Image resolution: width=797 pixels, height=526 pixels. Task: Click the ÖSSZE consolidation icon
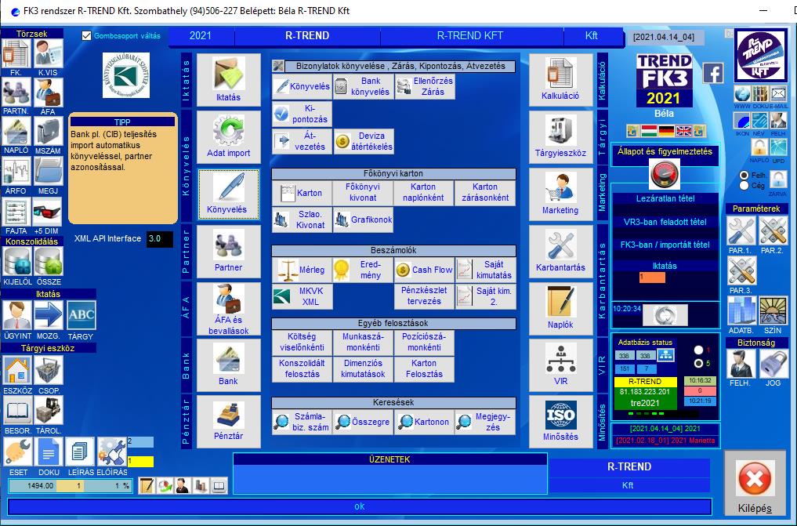click(x=49, y=262)
